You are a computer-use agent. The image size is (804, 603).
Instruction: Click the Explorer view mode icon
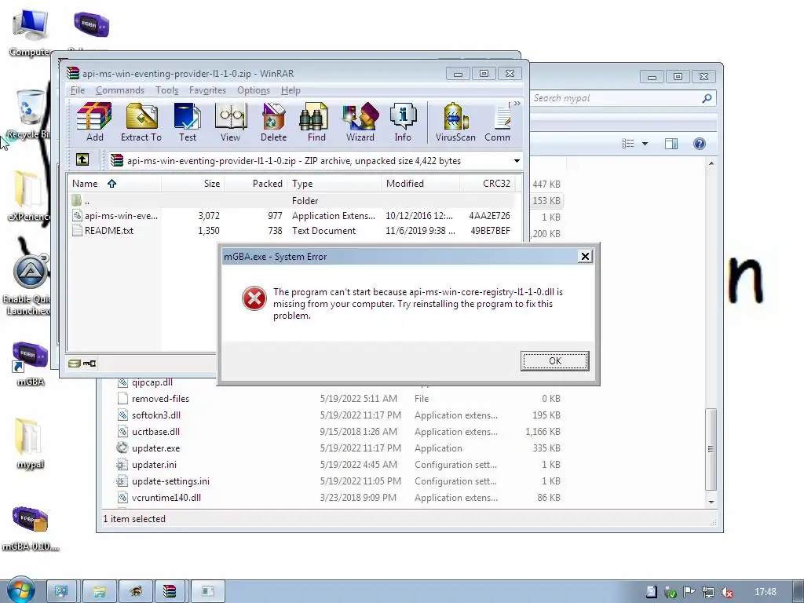pos(628,144)
